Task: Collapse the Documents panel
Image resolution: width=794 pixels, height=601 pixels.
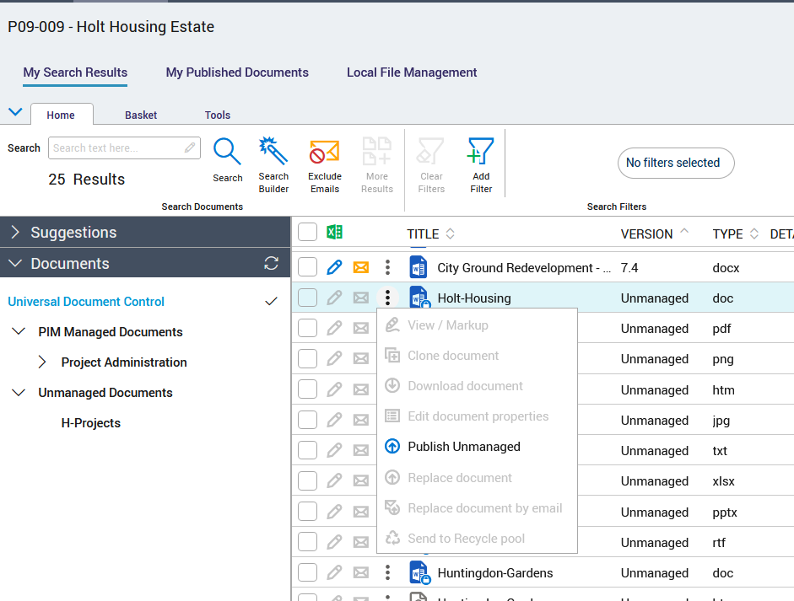Action: [x=15, y=263]
